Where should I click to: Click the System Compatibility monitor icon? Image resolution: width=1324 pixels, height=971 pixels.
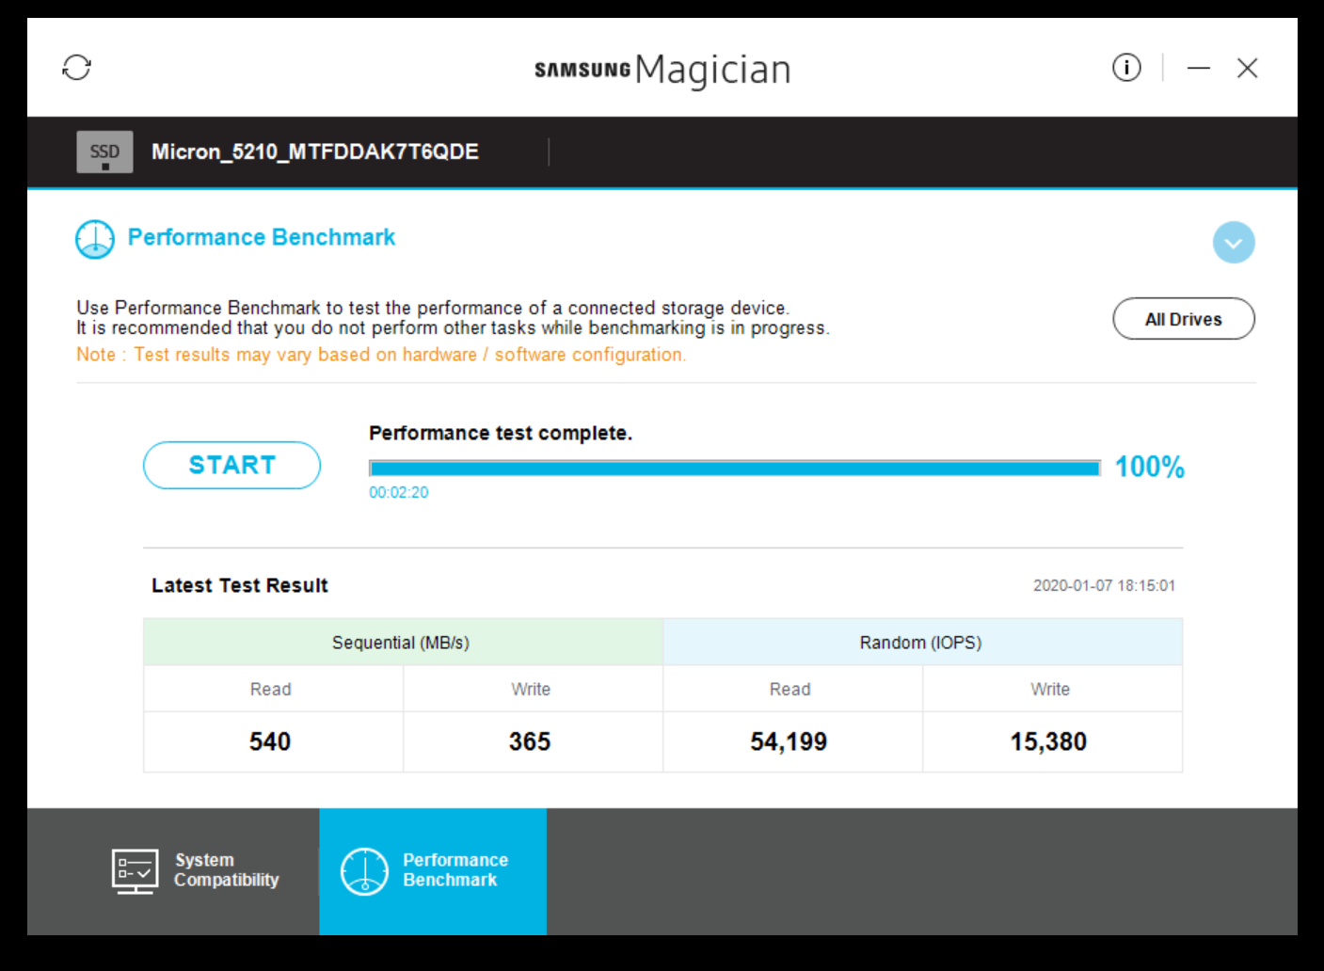pos(135,870)
